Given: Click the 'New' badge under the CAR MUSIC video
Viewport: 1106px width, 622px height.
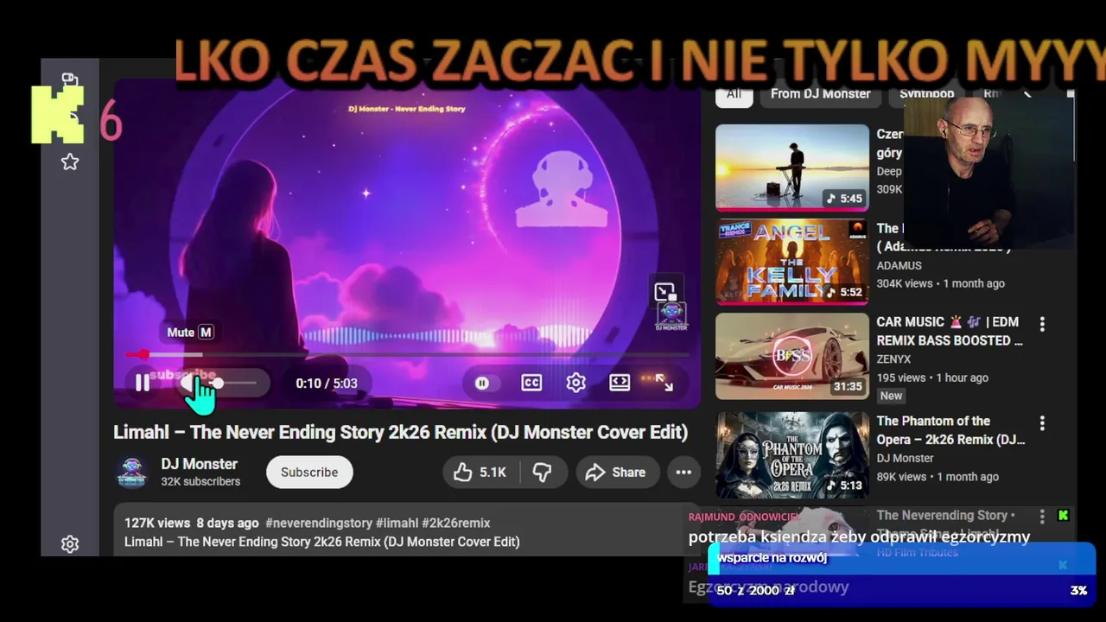Looking at the screenshot, I should (x=891, y=396).
